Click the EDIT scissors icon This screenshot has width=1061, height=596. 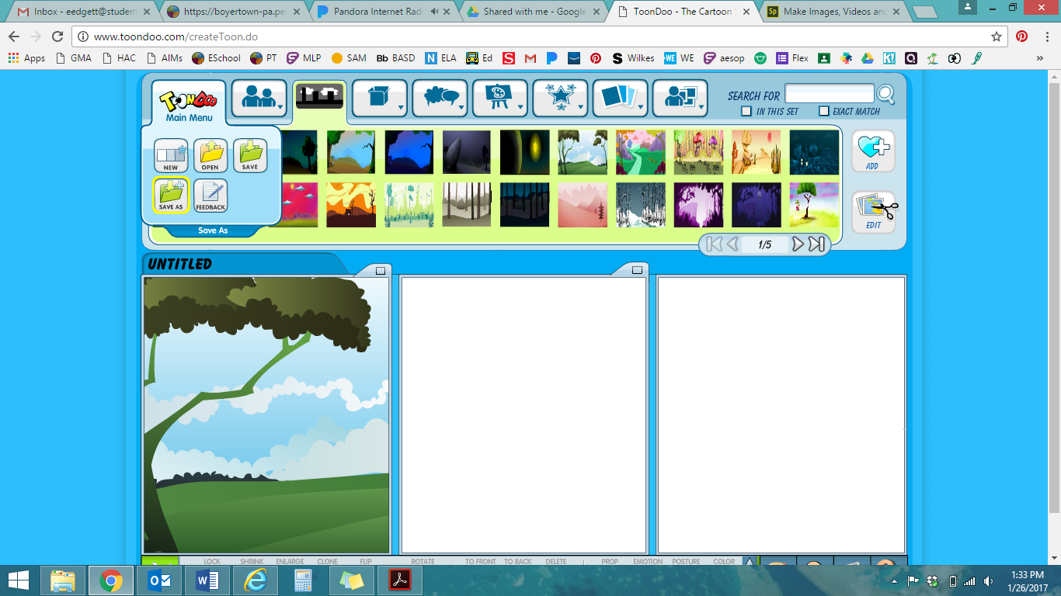click(873, 207)
